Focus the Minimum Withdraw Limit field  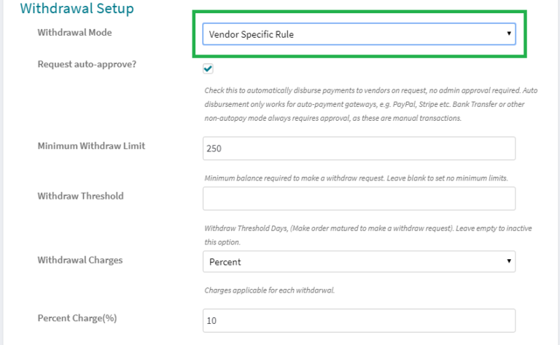pyautogui.click(x=359, y=148)
